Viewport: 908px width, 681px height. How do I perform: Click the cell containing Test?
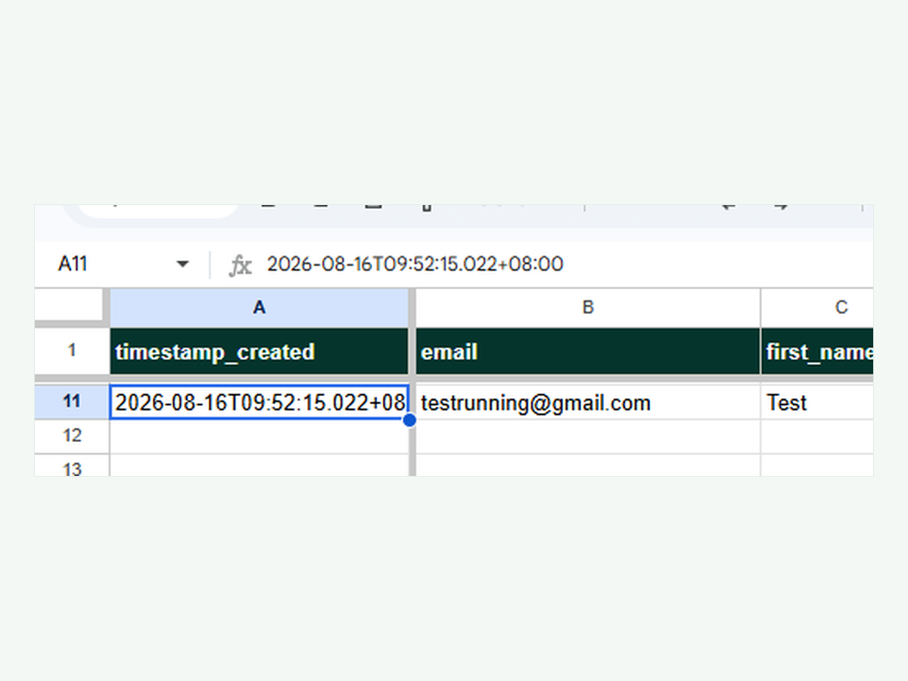coord(817,402)
